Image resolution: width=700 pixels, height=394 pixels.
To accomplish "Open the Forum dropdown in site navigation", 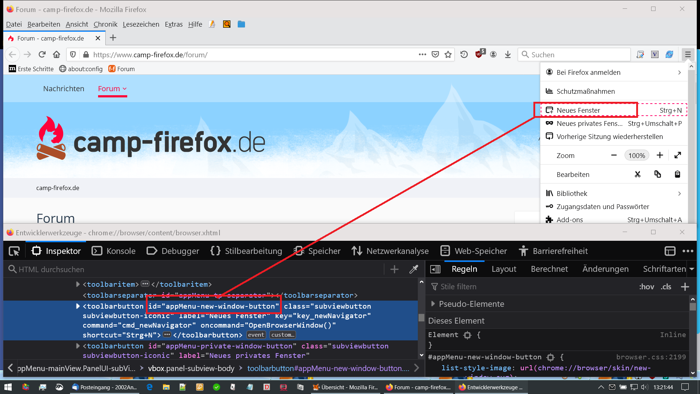I will pyautogui.click(x=112, y=89).
